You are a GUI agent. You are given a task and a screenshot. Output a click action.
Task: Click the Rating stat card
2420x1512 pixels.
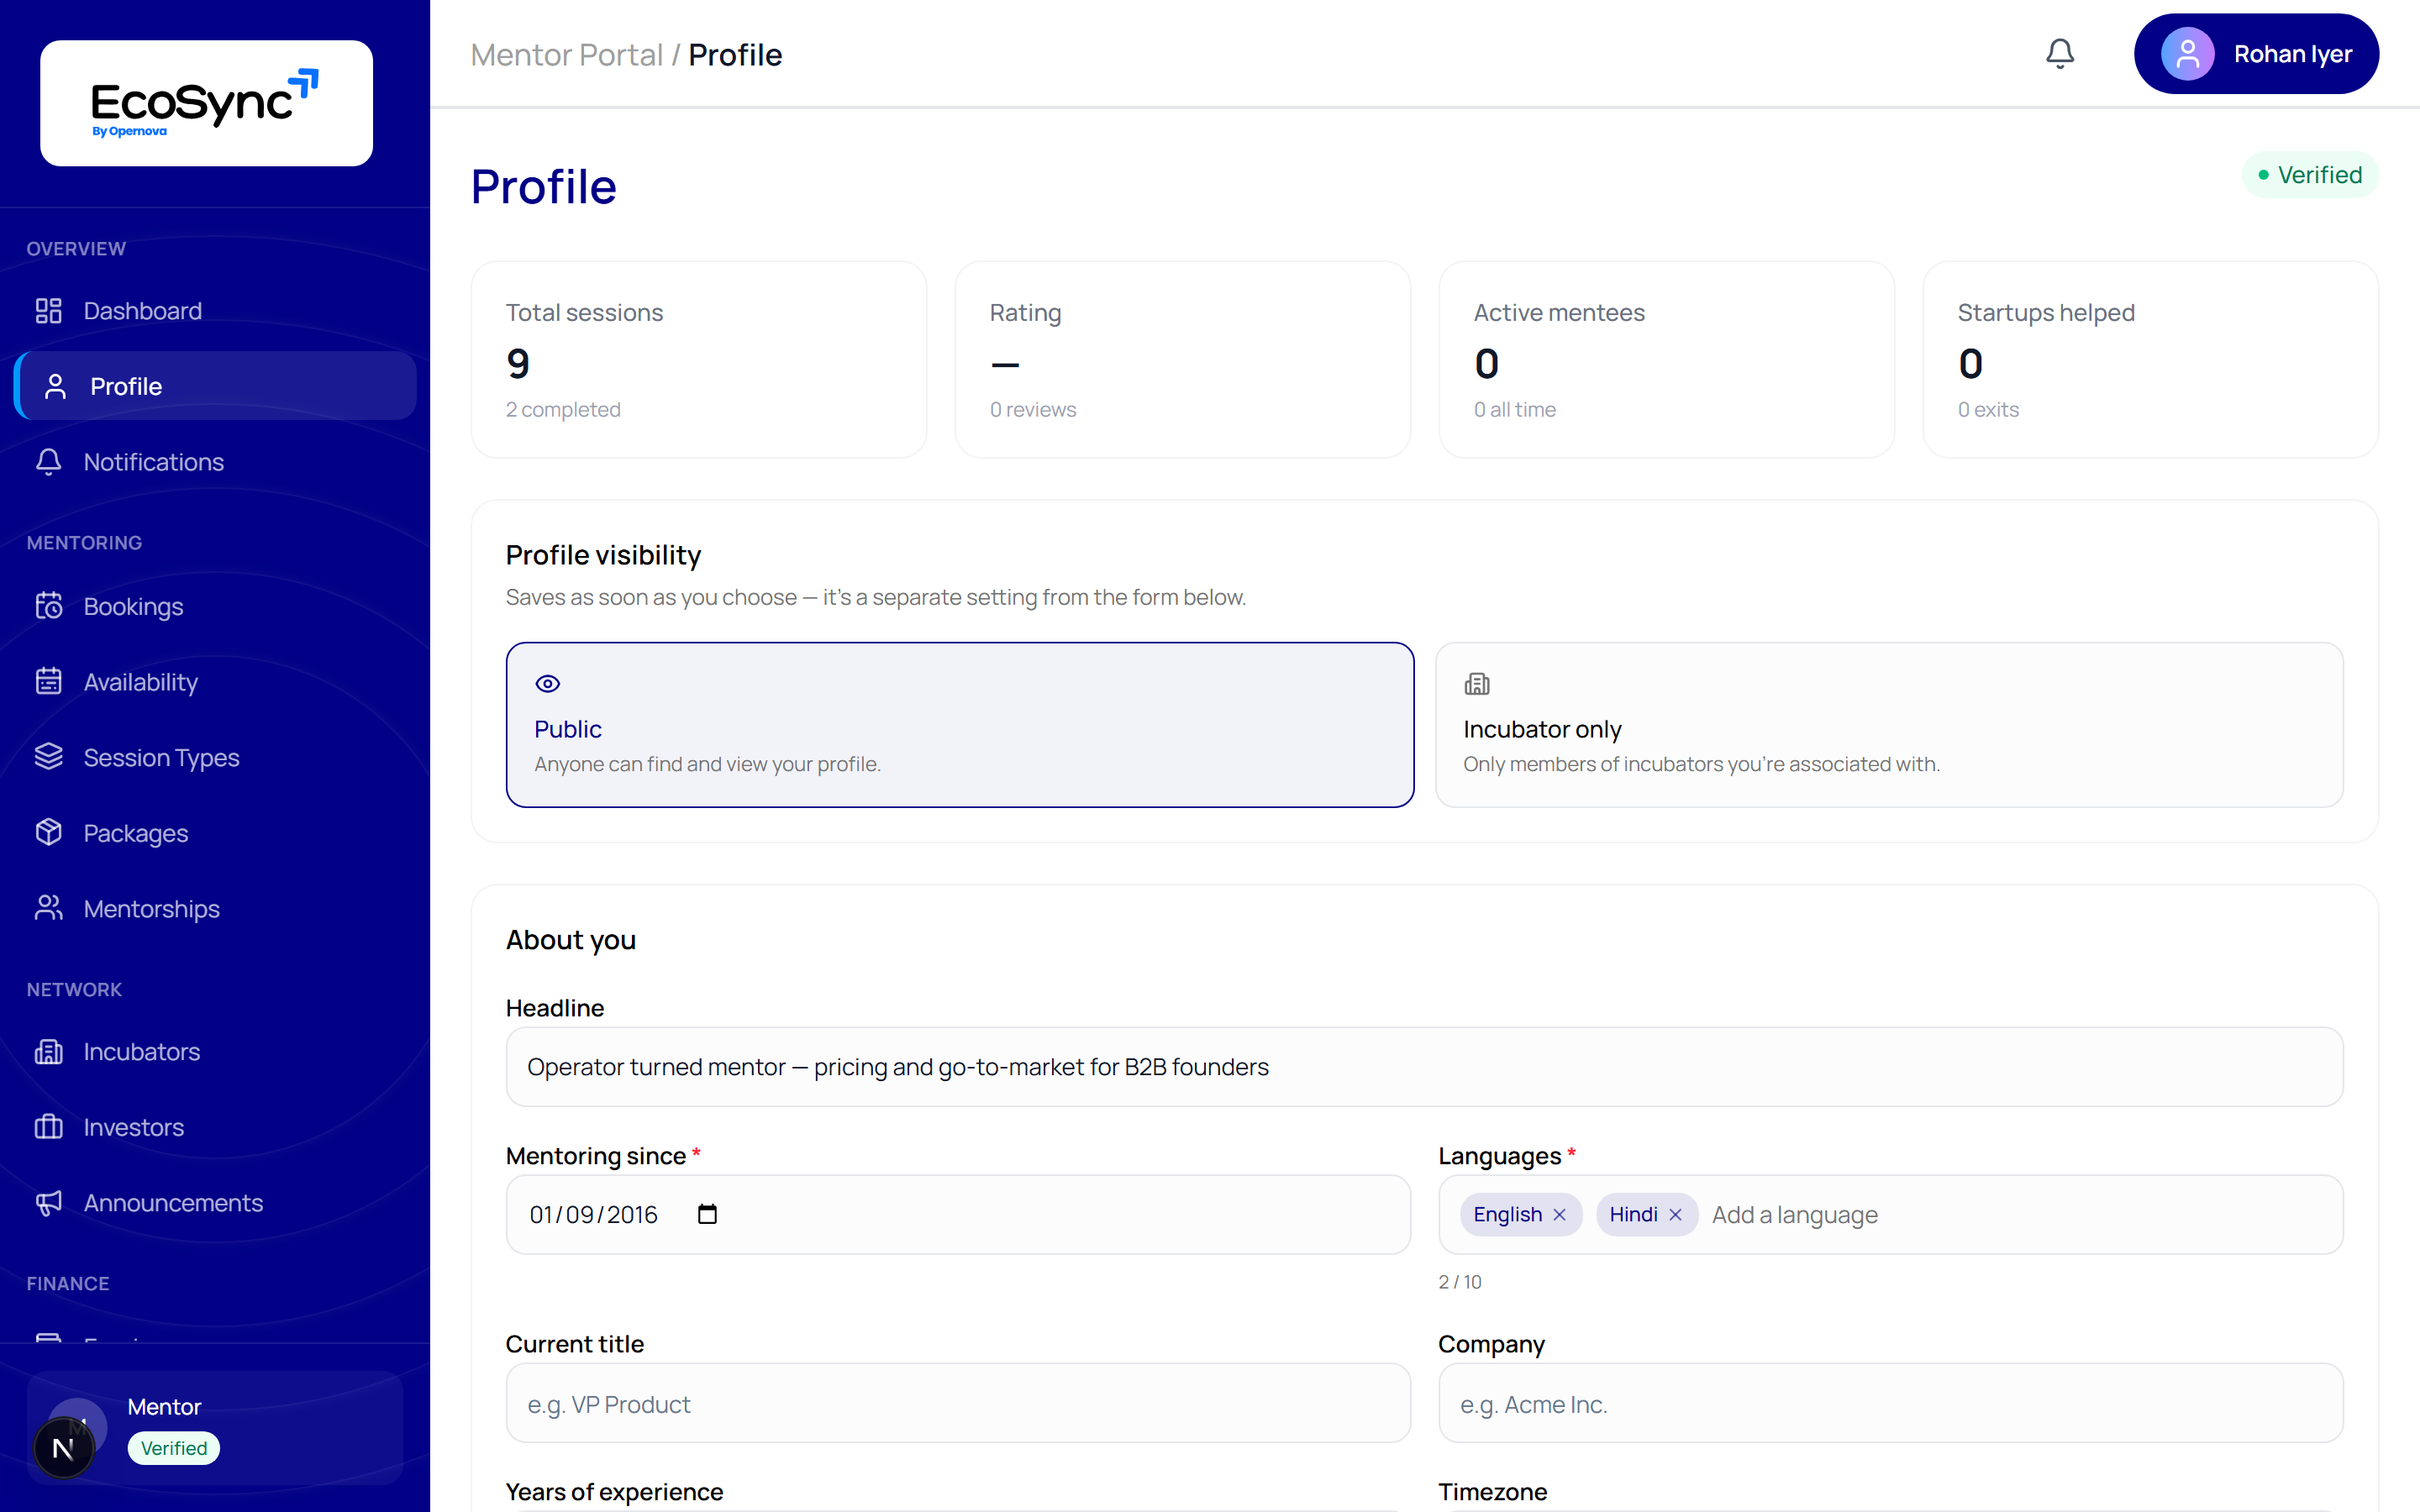click(1182, 360)
